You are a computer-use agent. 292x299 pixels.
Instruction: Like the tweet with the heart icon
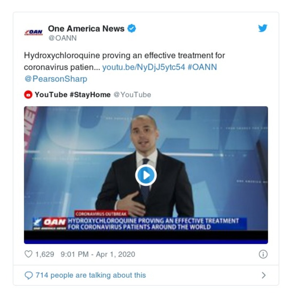29,254
